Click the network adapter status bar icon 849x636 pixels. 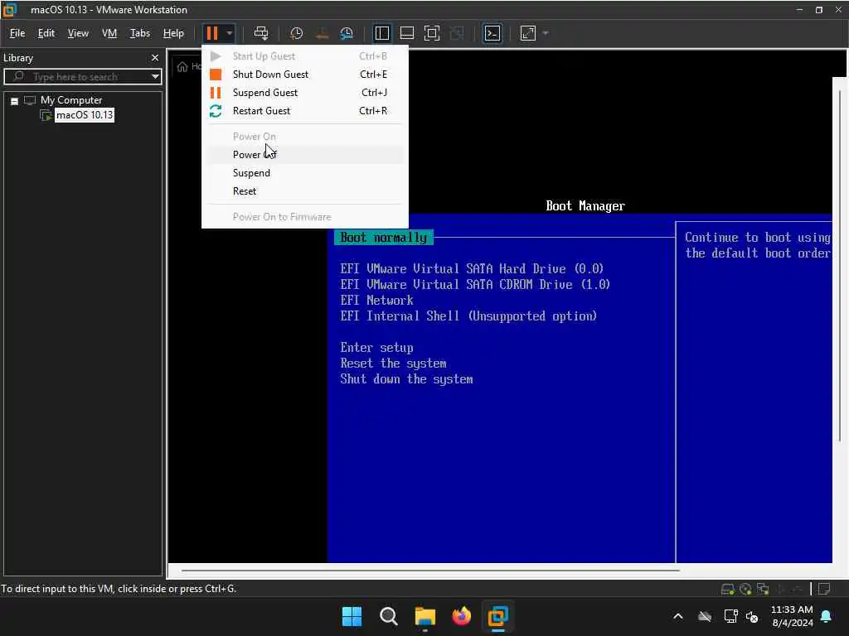(x=764, y=589)
